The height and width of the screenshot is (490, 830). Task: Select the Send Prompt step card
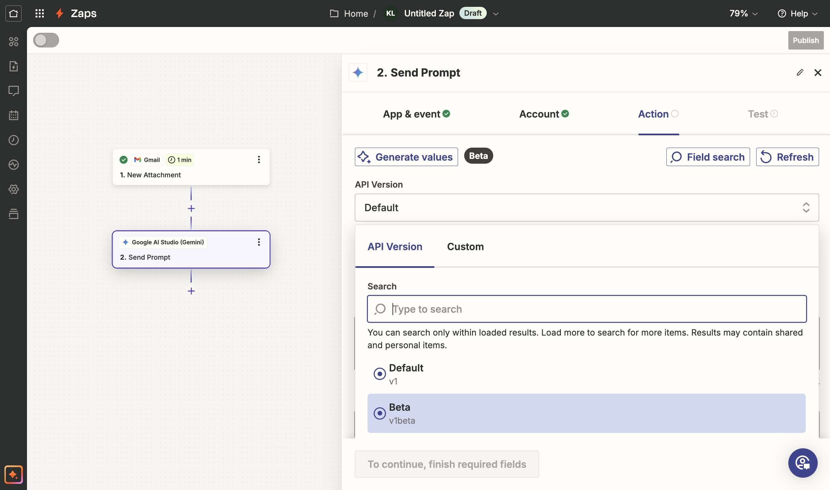(191, 249)
